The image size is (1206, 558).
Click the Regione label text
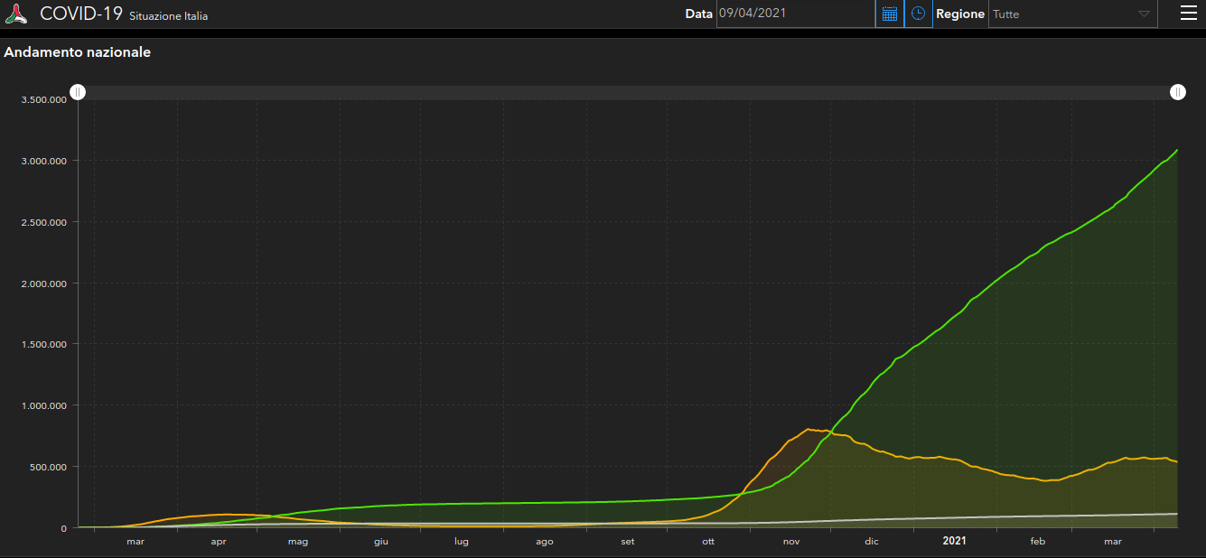(959, 14)
